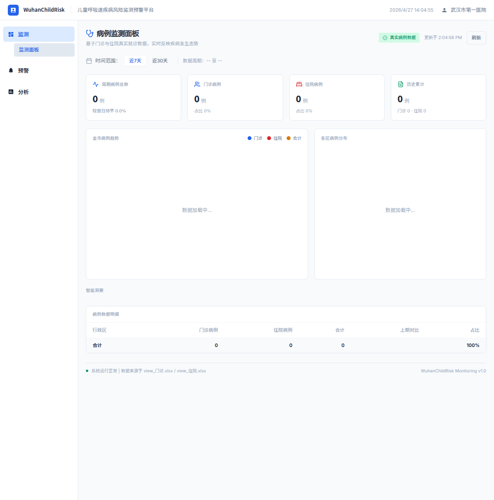The height and width of the screenshot is (500, 494).
Task: Switch time range to 近30天
Action: (160, 61)
